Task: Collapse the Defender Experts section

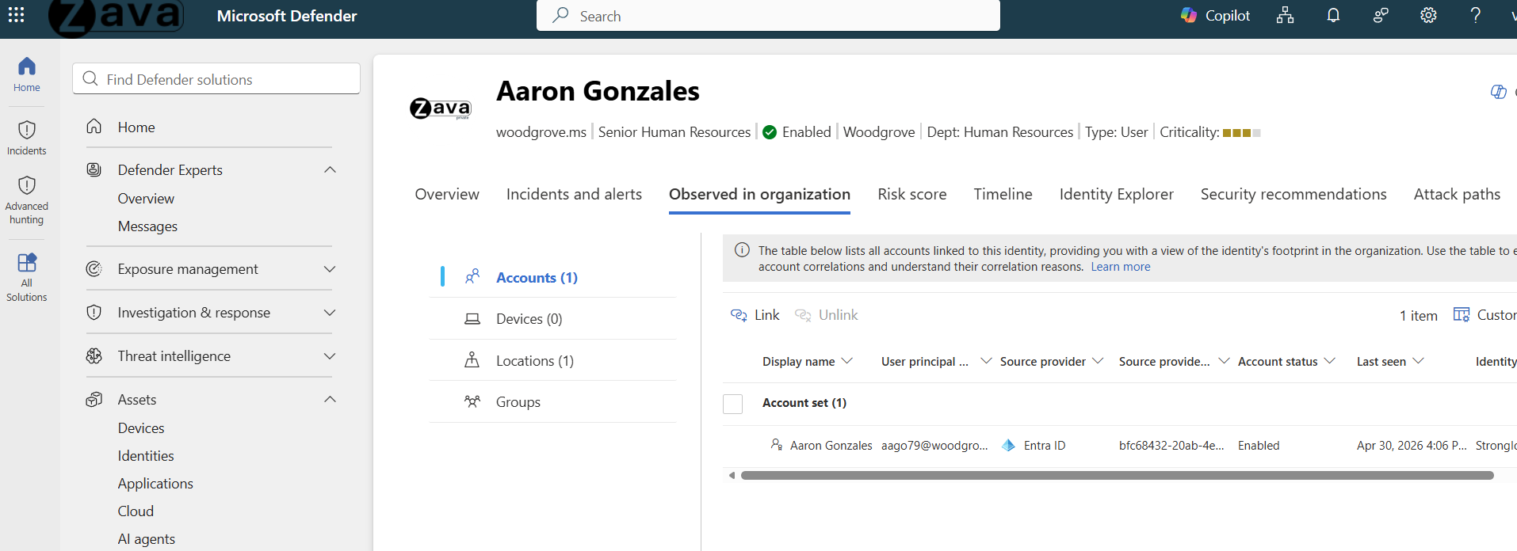Action: pos(331,170)
